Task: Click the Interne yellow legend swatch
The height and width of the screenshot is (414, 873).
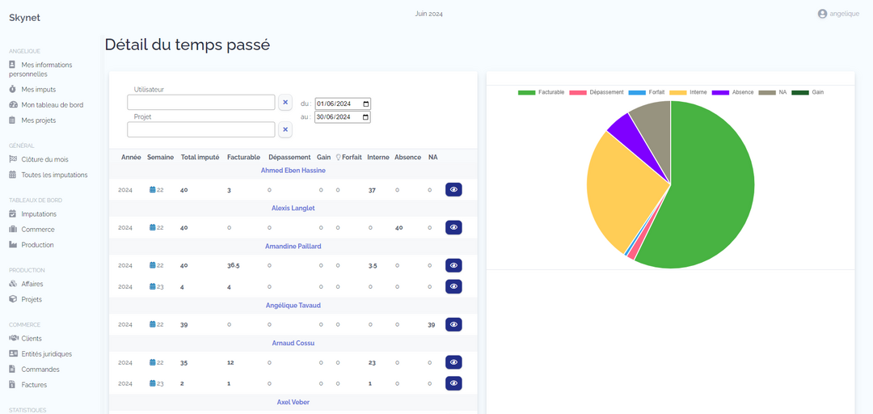Action: point(678,93)
